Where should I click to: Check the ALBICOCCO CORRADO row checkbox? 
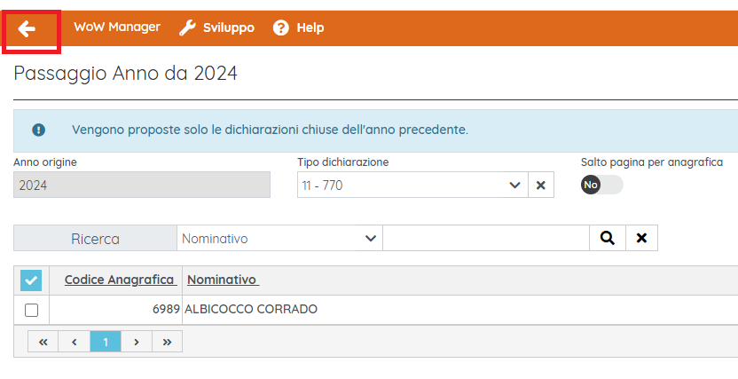(32, 311)
